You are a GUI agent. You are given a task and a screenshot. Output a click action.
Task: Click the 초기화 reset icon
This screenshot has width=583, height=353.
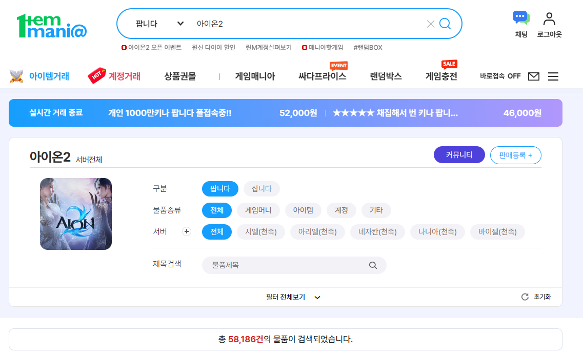tap(525, 297)
